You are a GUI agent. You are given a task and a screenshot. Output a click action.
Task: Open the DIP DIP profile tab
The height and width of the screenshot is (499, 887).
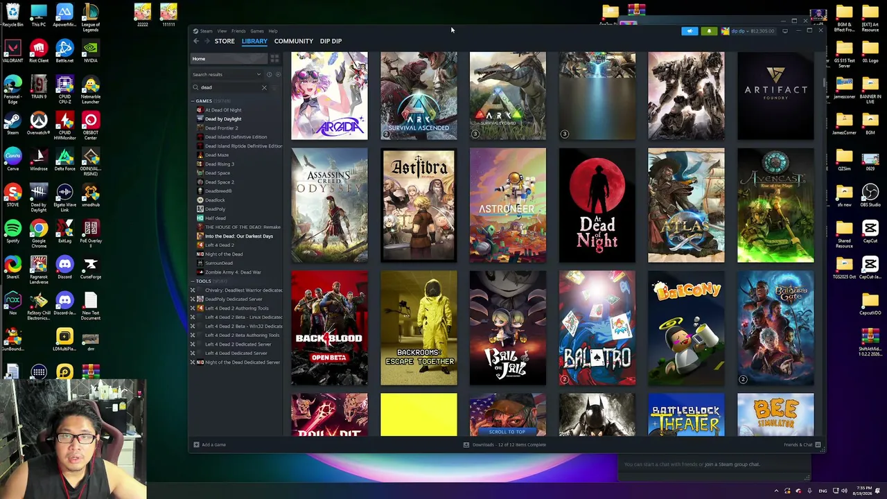tap(331, 41)
